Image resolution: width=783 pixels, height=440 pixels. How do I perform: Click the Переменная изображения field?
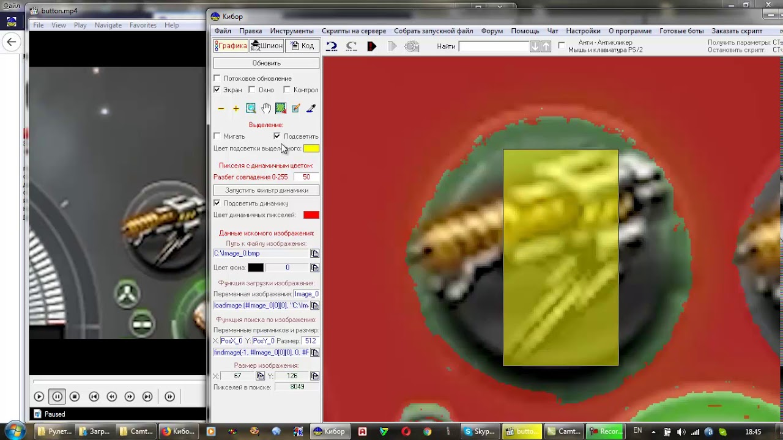306,294
